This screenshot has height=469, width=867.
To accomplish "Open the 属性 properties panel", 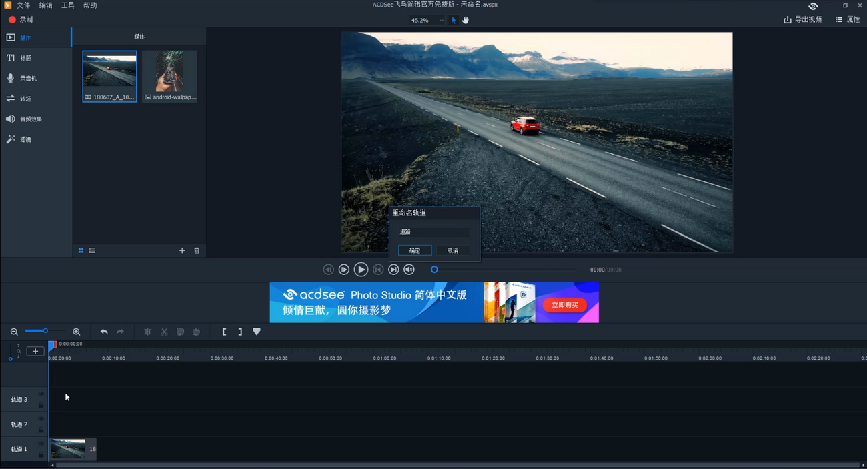I will (x=848, y=20).
